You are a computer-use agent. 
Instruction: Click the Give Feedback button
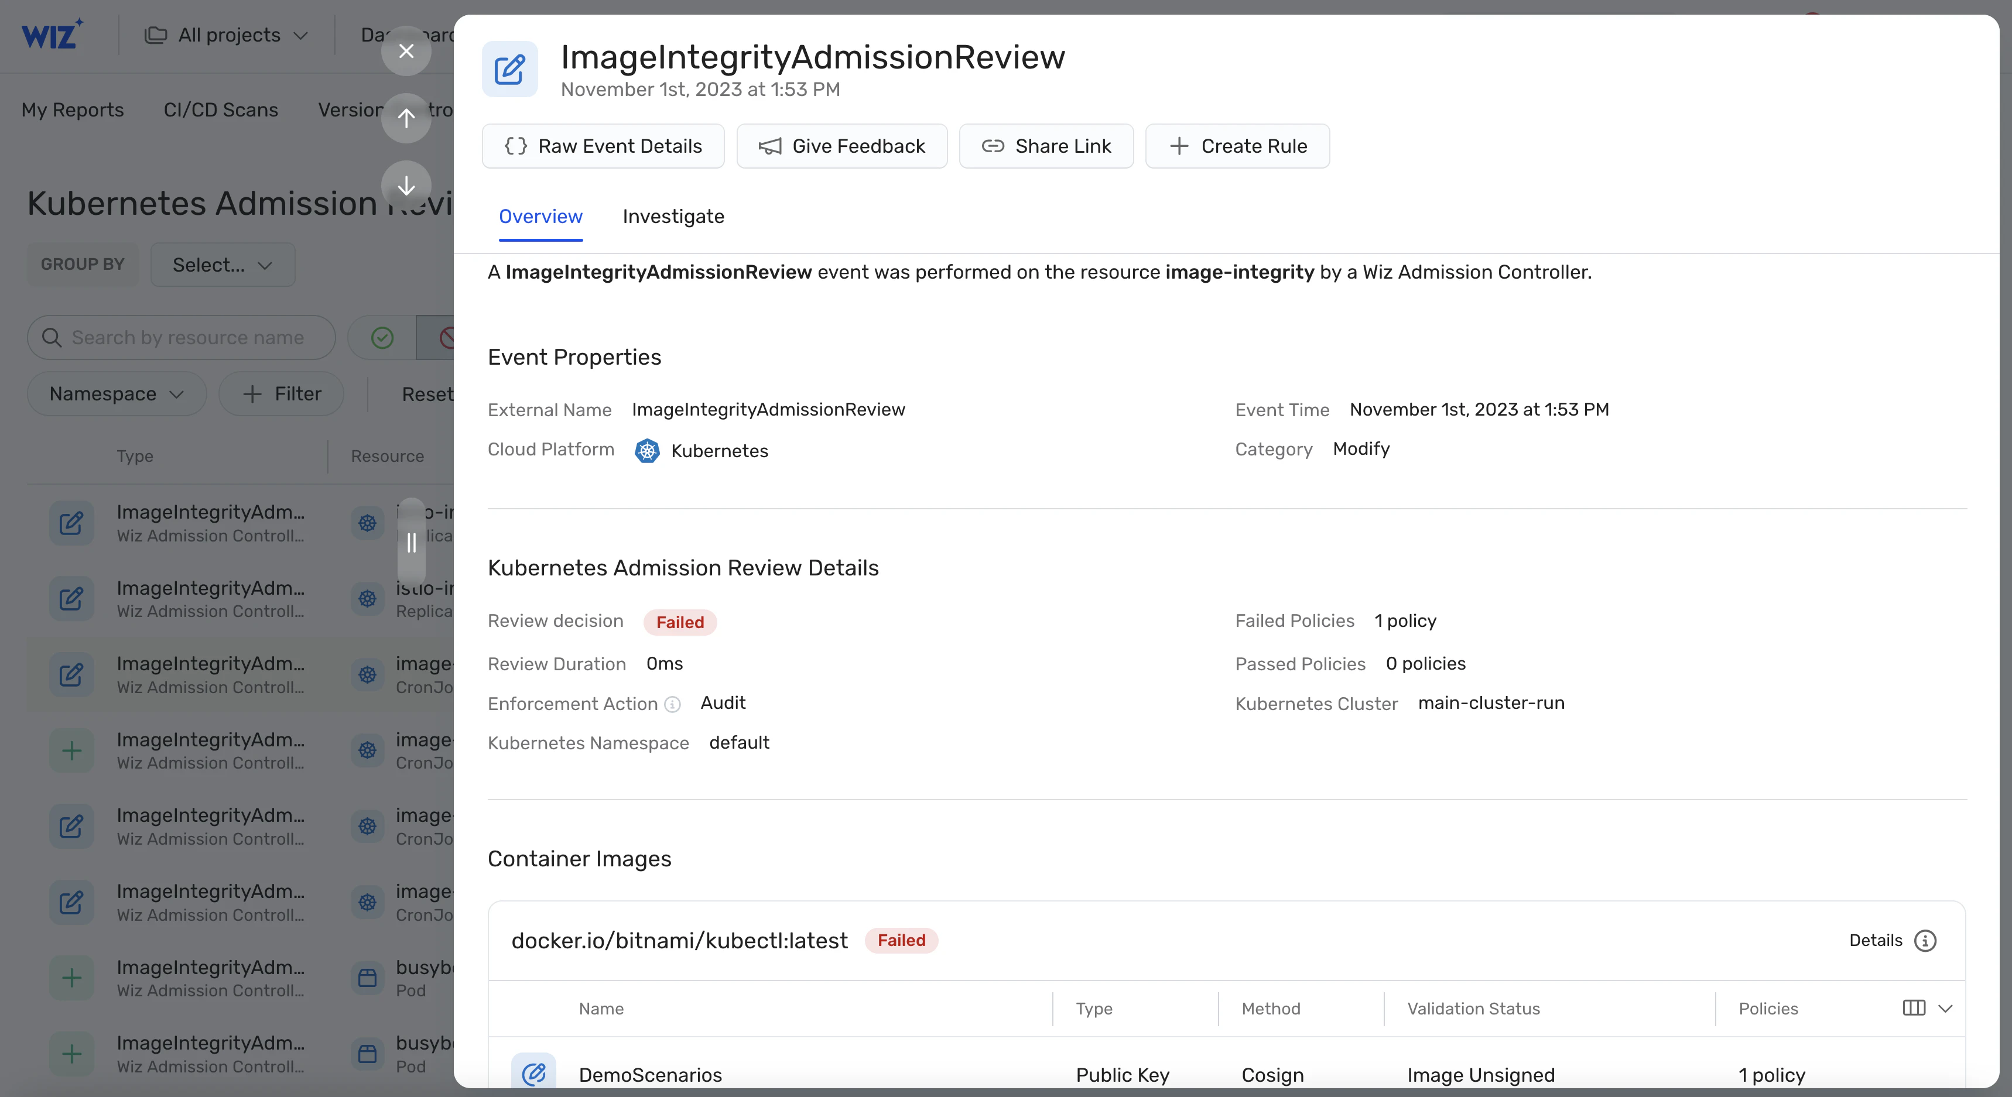pyautogui.click(x=842, y=146)
